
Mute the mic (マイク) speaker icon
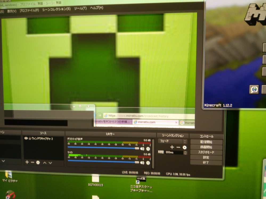tap(142, 163)
